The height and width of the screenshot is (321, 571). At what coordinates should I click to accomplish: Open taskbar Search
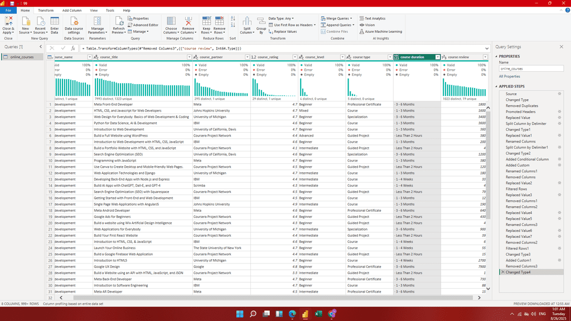click(x=253, y=314)
